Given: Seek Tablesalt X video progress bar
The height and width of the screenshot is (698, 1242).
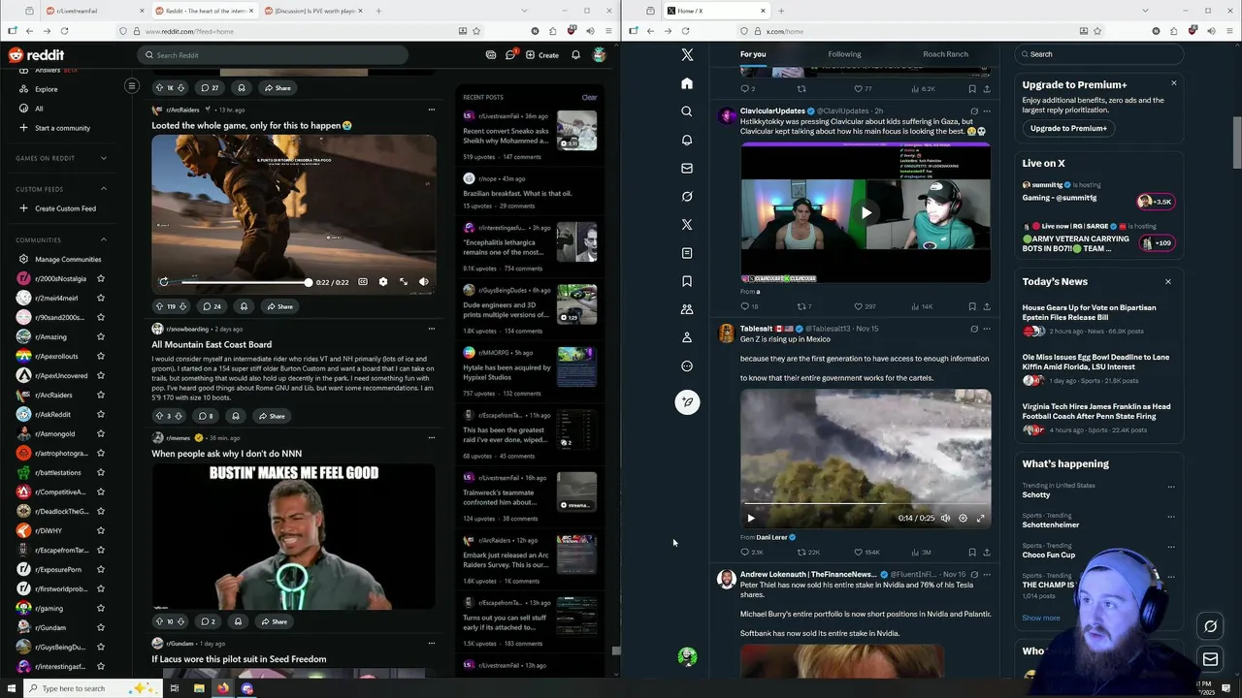Looking at the screenshot, I should click(x=866, y=504).
